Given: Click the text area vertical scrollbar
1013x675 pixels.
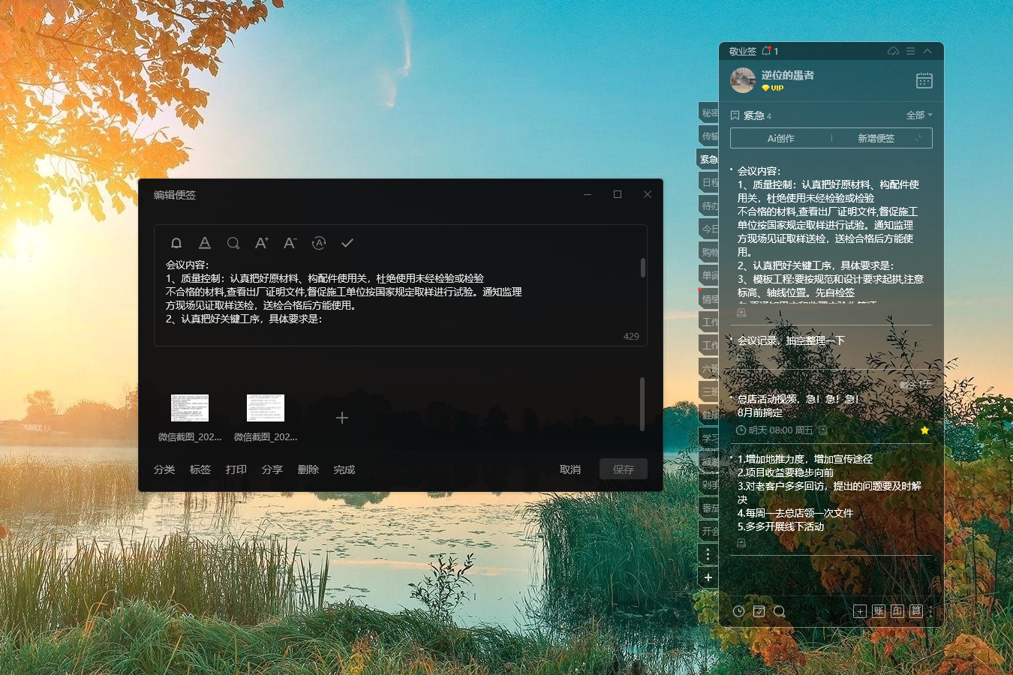Looking at the screenshot, I should tap(643, 268).
